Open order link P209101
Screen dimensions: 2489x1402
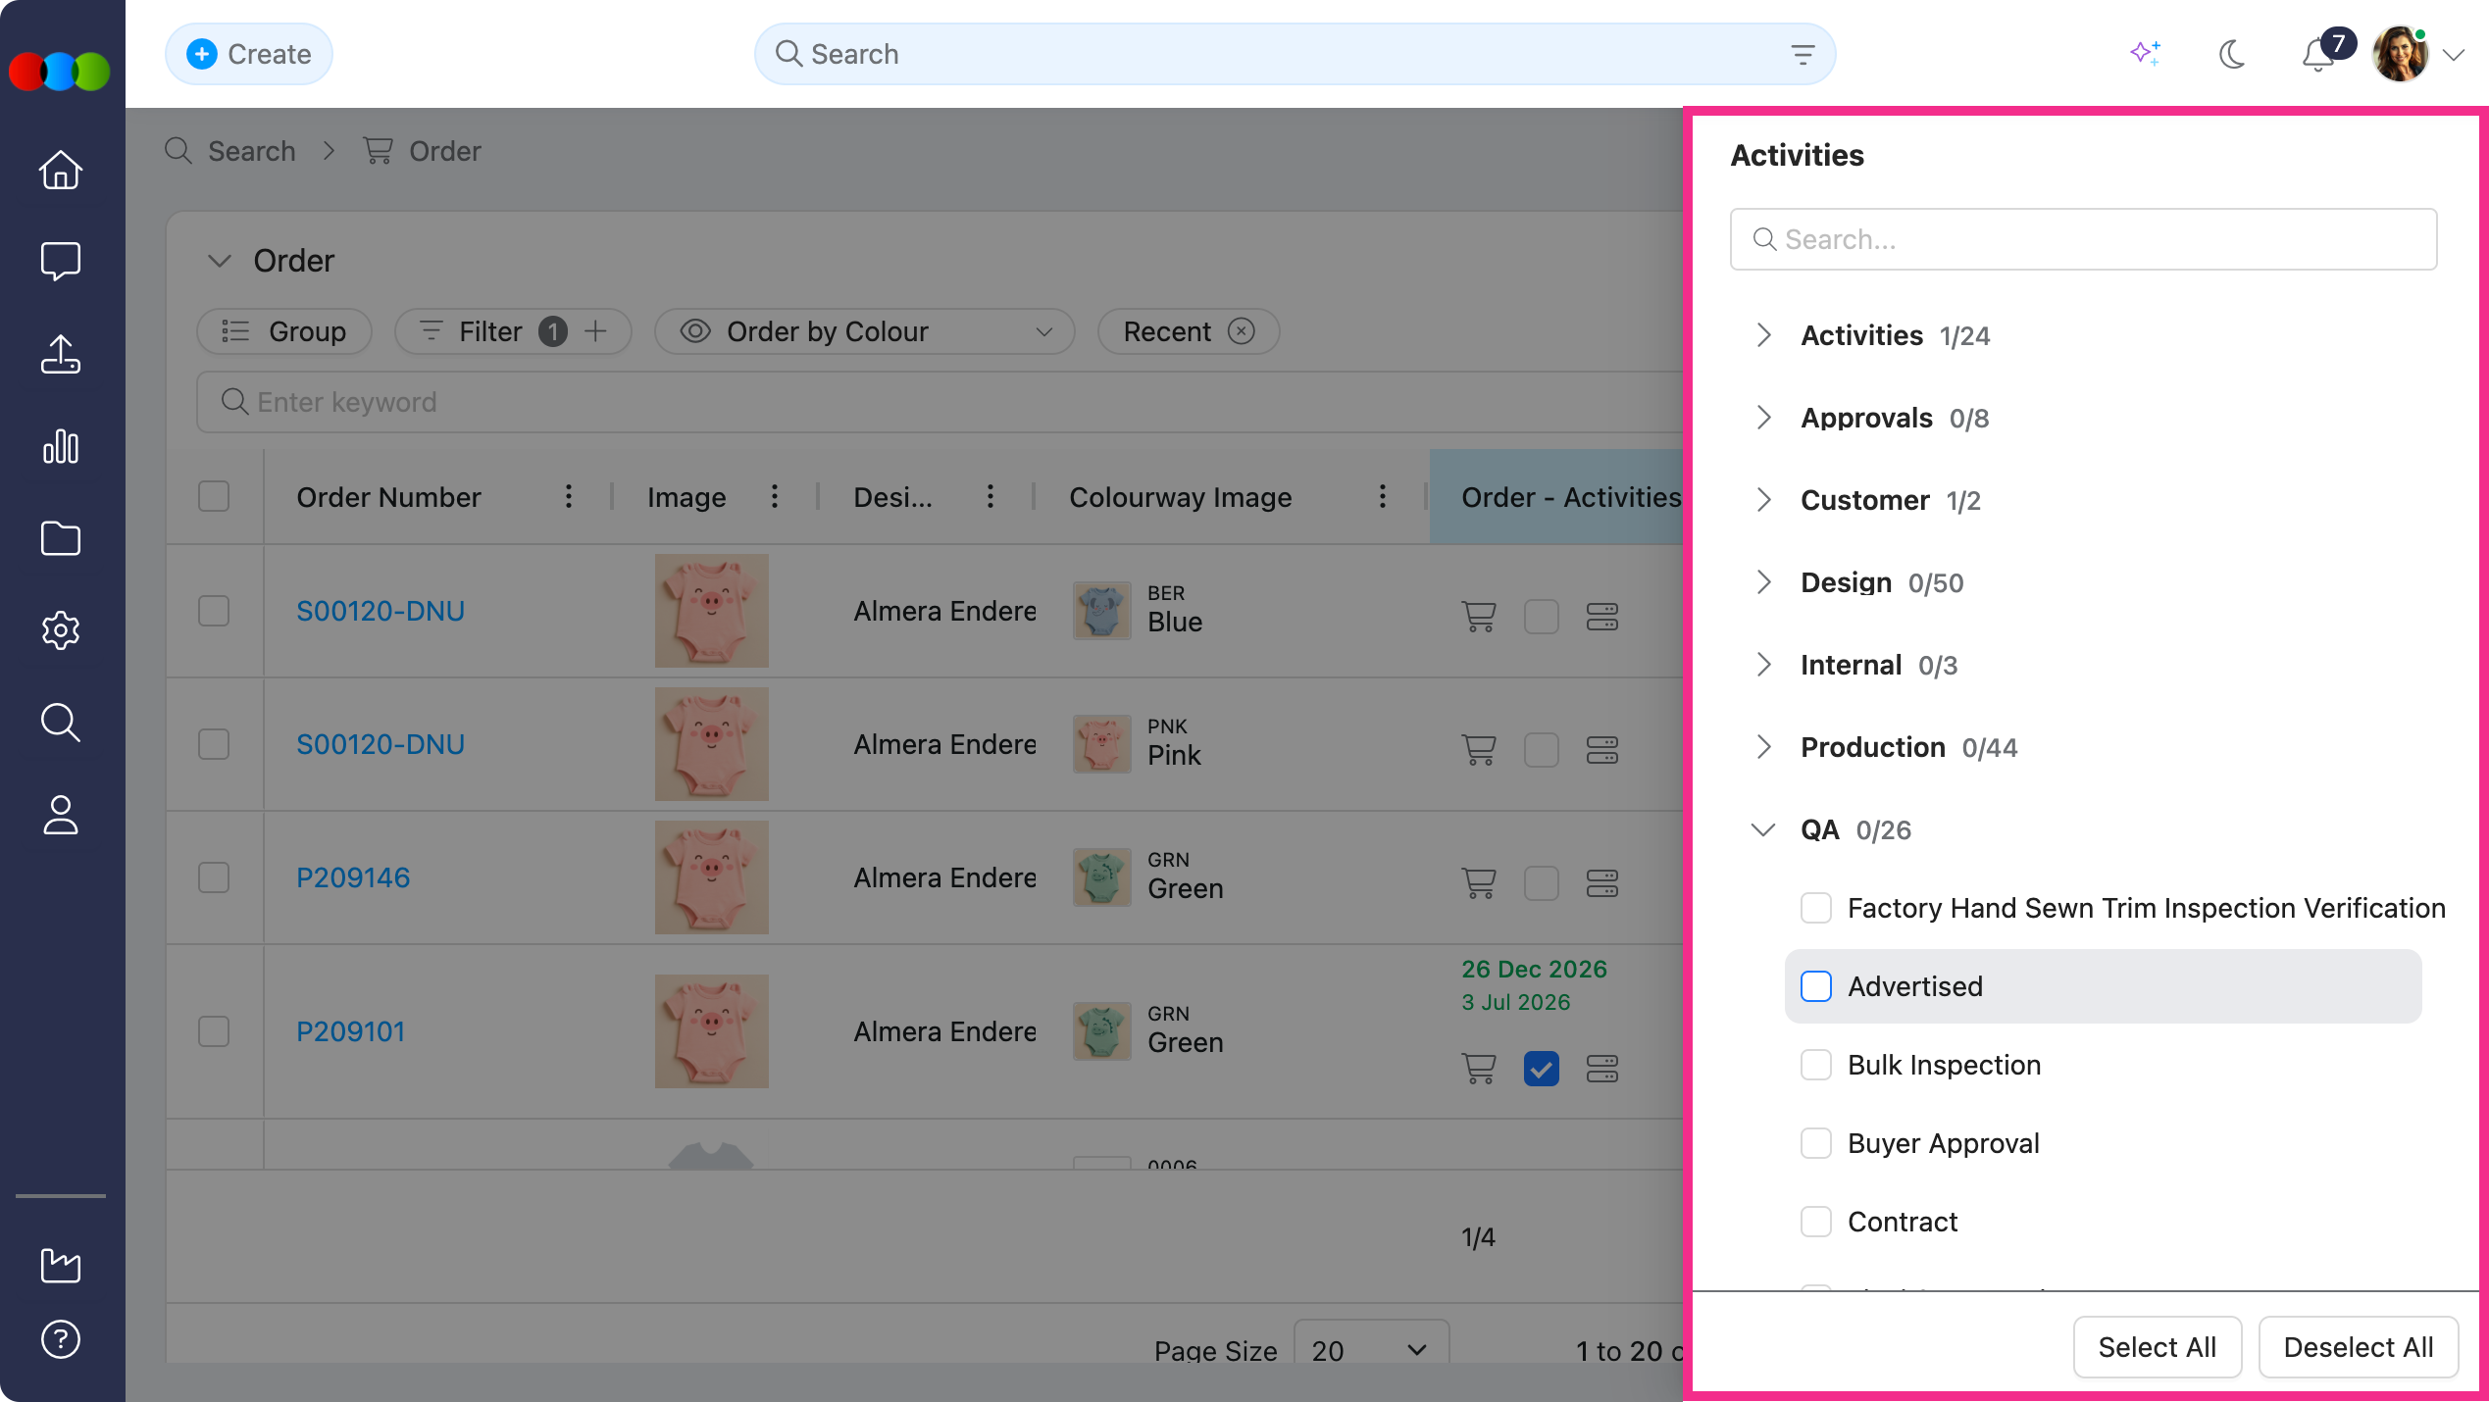tap(351, 1031)
